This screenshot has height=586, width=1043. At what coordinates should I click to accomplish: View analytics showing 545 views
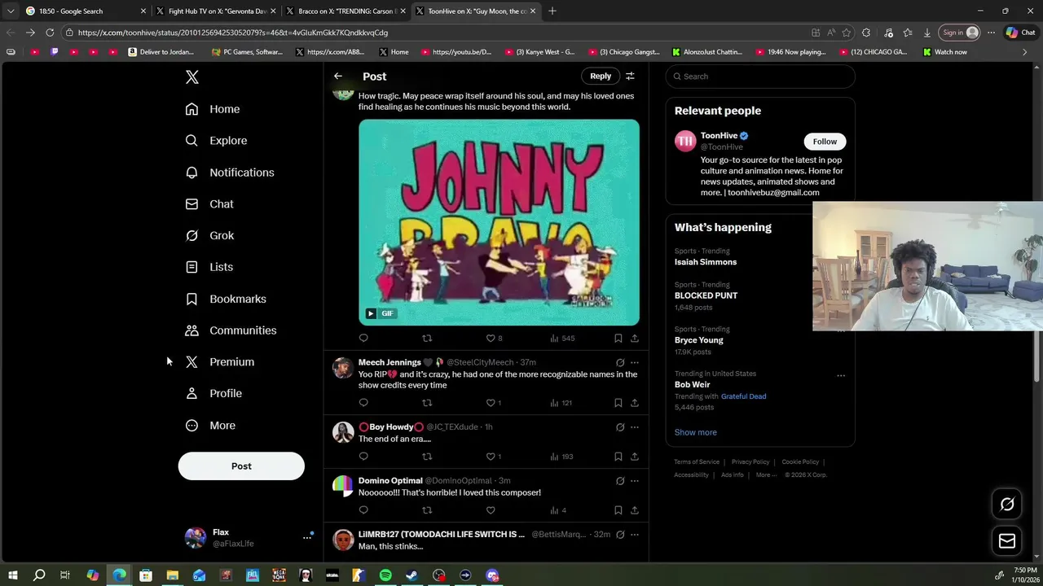pos(562,338)
